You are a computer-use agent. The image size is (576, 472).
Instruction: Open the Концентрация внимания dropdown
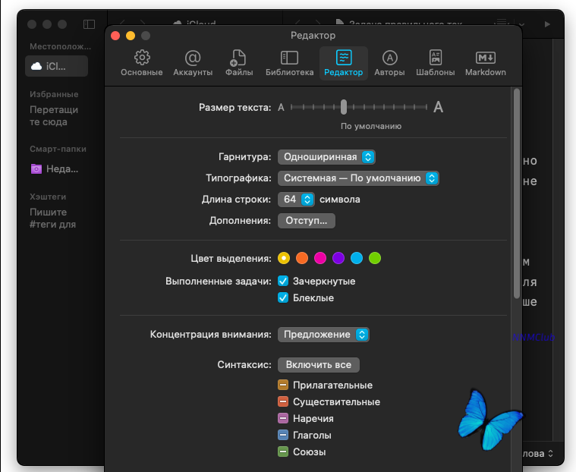click(x=323, y=335)
